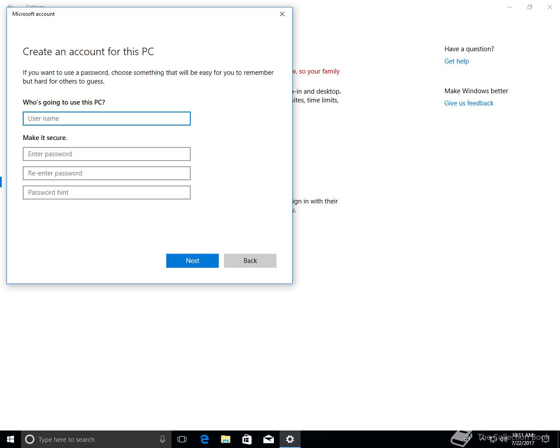Minimize the Settings window
This screenshot has height=448, width=560.
[510, 7]
